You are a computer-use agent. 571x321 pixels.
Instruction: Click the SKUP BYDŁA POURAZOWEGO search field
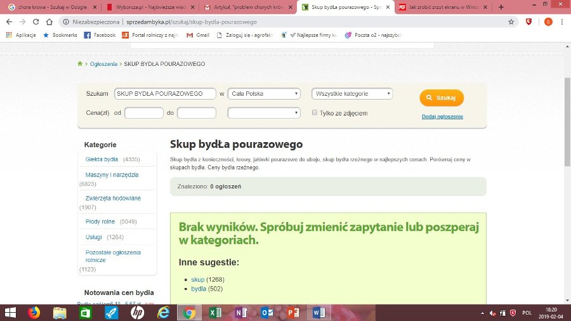[165, 94]
